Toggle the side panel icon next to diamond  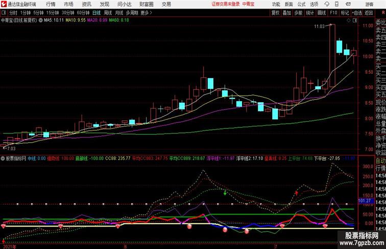354,20
